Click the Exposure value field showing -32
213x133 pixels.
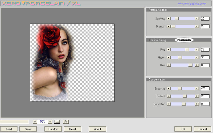205,88
